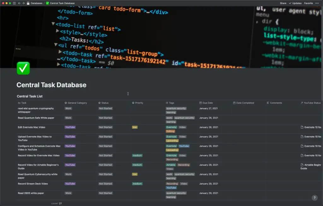Go back with the left arrow

click(19, 3)
